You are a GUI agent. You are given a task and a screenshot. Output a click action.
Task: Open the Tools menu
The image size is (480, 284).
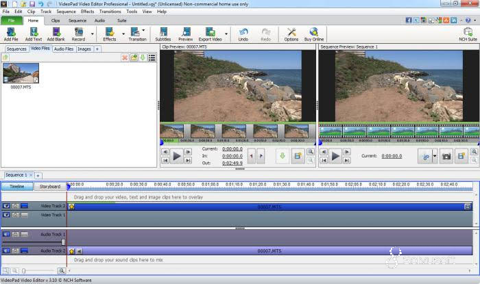click(132, 12)
